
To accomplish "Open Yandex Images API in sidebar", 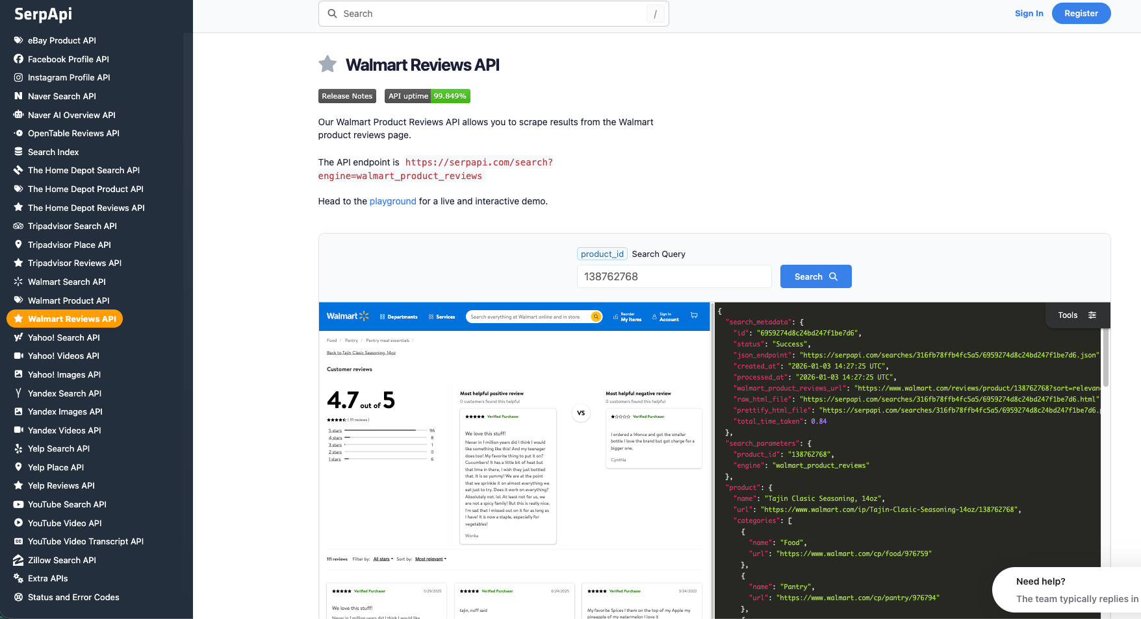I will (65, 411).
